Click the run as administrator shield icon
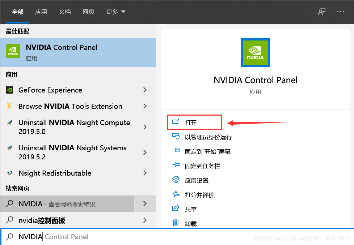Viewport: 354px width, 245px height. coord(176,136)
